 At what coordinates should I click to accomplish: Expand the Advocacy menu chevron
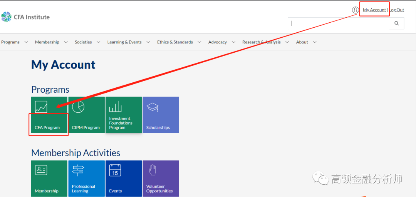tap(233, 42)
